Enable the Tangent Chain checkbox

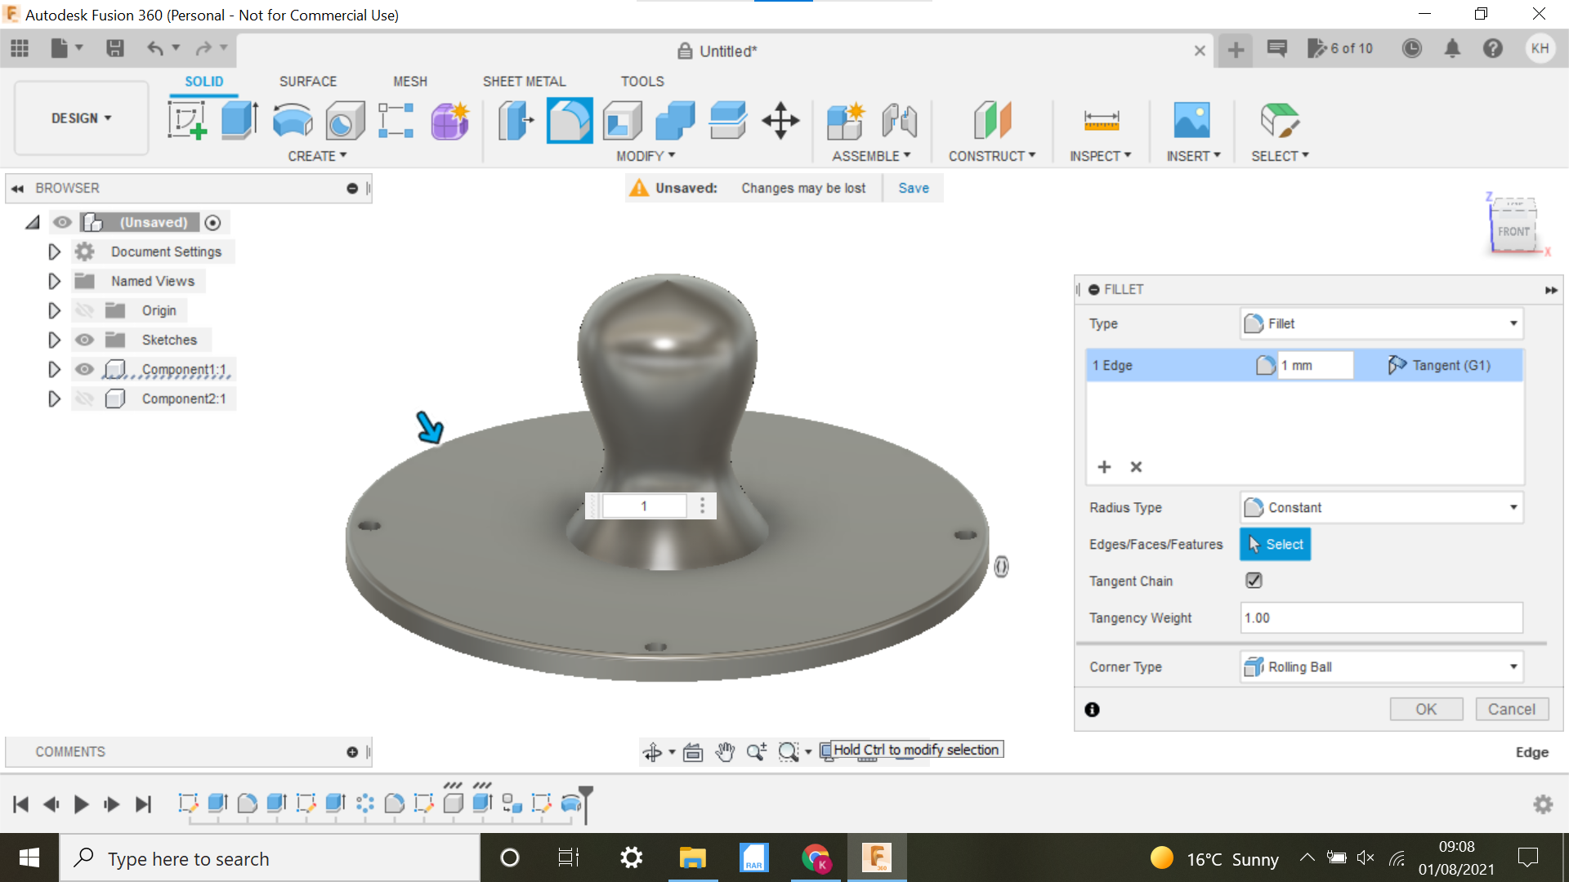click(1254, 580)
